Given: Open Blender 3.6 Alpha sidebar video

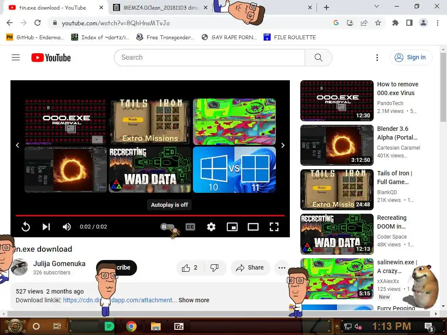Looking at the screenshot, I should coord(397,133).
